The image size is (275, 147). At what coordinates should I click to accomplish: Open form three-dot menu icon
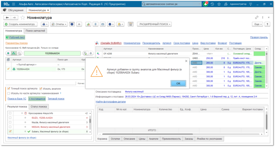point(262,17)
